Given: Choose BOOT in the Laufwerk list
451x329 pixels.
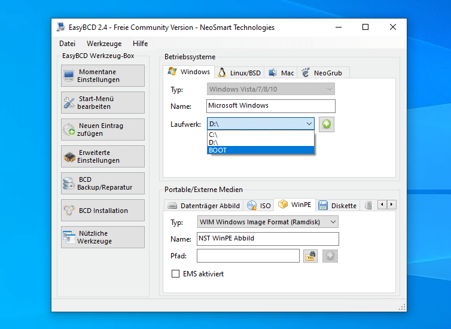Looking at the screenshot, I should [x=261, y=150].
